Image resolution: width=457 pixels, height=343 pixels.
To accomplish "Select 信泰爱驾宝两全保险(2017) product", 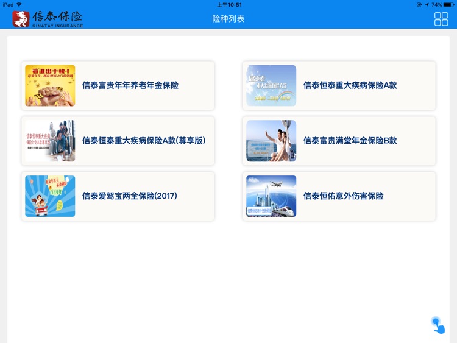I will [118, 196].
